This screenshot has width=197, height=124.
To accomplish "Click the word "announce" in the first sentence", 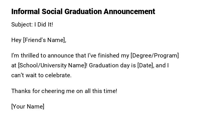I will click(60, 56).
